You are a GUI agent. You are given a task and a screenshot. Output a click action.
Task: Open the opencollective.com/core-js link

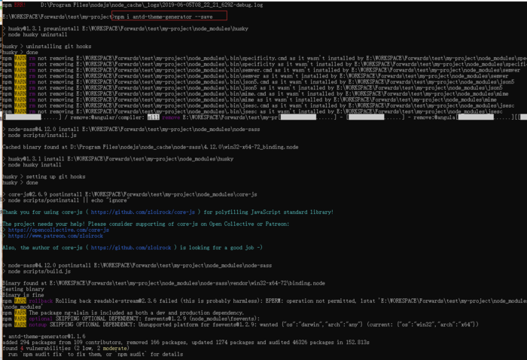[59, 230]
